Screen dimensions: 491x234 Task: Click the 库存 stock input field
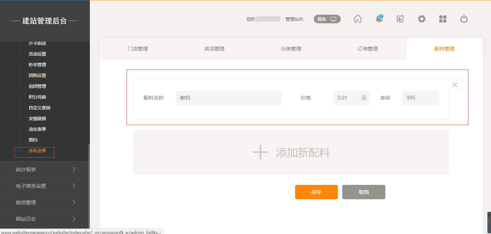tap(421, 98)
